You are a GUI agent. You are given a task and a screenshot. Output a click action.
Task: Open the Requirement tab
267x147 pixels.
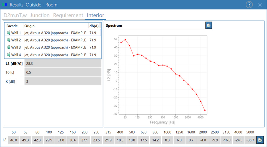tap(68, 15)
